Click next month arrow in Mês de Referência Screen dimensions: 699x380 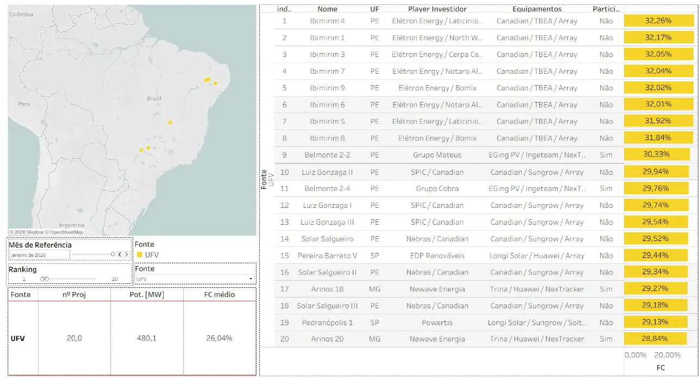point(127,254)
